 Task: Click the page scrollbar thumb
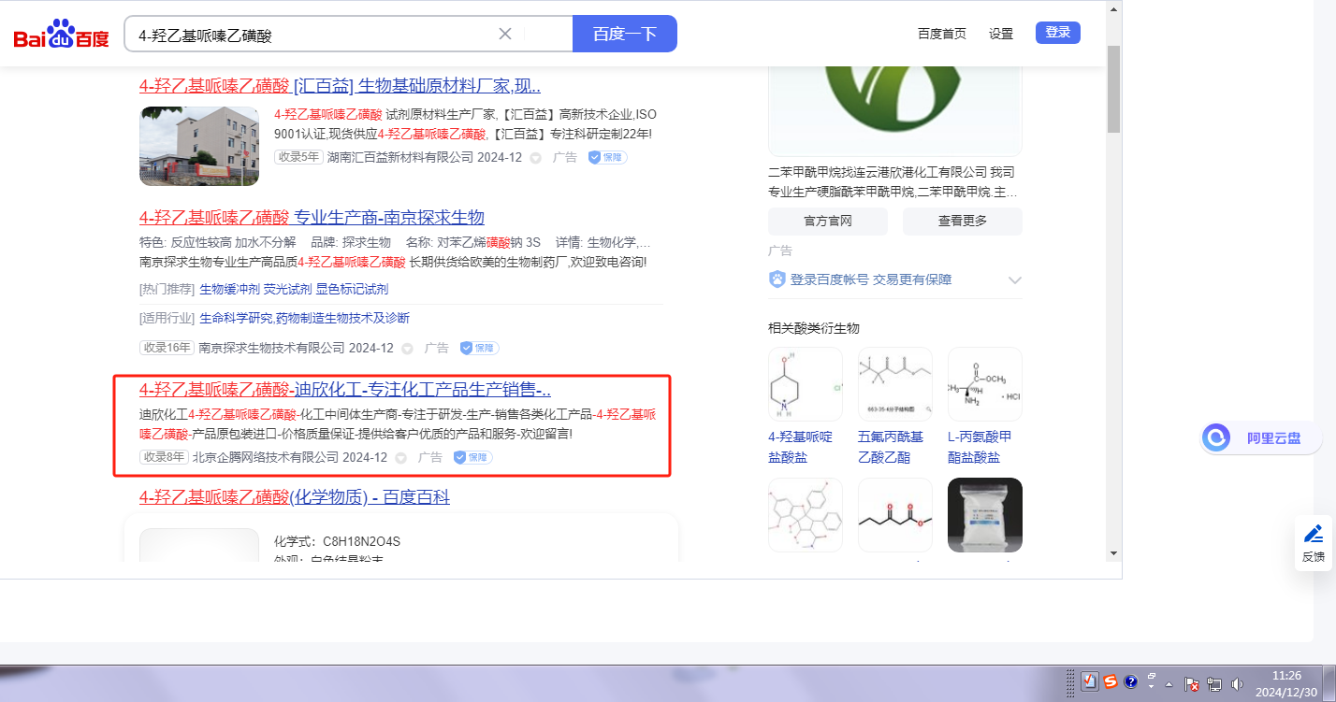pos(1113,88)
